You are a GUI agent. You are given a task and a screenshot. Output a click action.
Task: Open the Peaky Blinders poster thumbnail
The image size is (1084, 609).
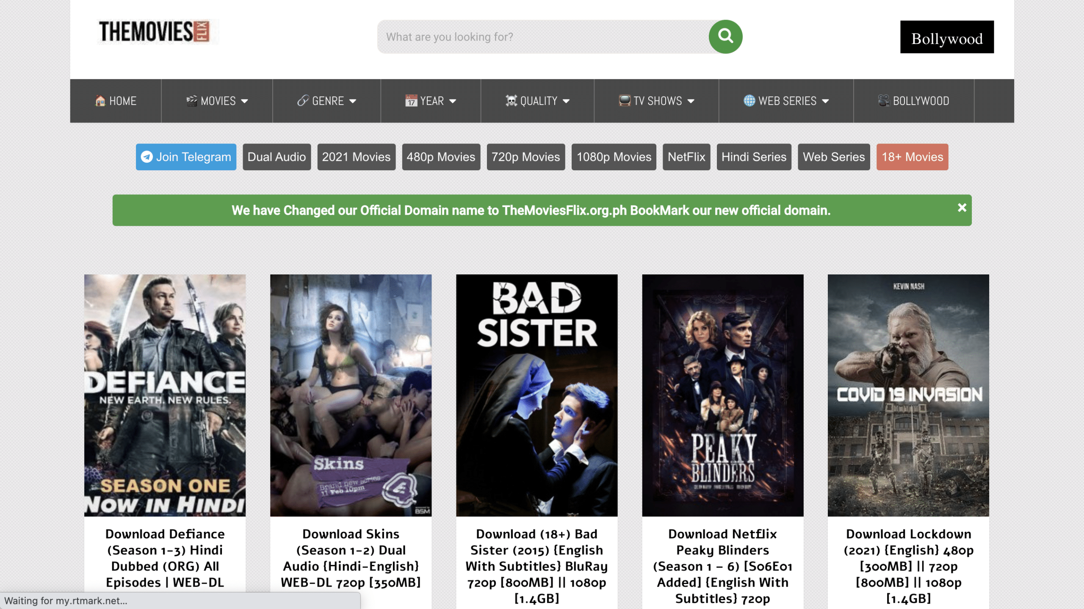[722, 395]
